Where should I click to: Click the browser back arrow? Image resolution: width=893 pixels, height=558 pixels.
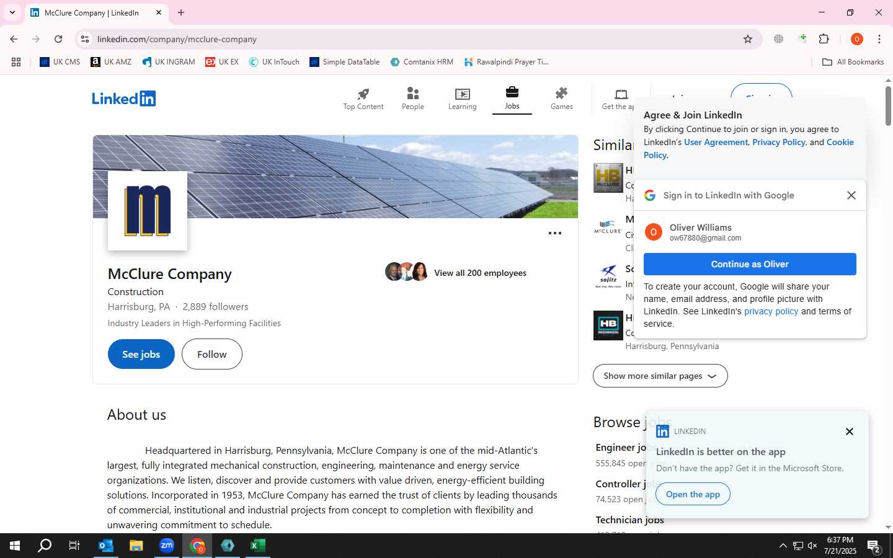pyautogui.click(x=14, y=39)
